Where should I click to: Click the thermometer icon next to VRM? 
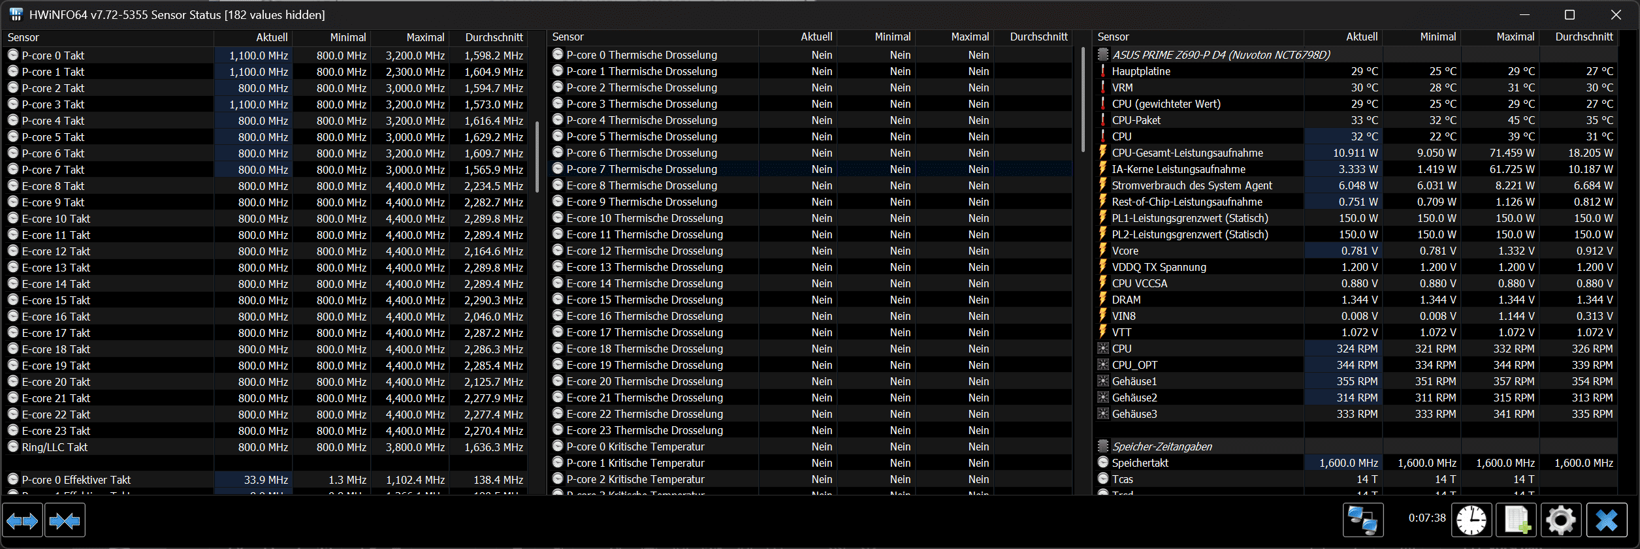pyautogui.click(x=1103, y=87)
